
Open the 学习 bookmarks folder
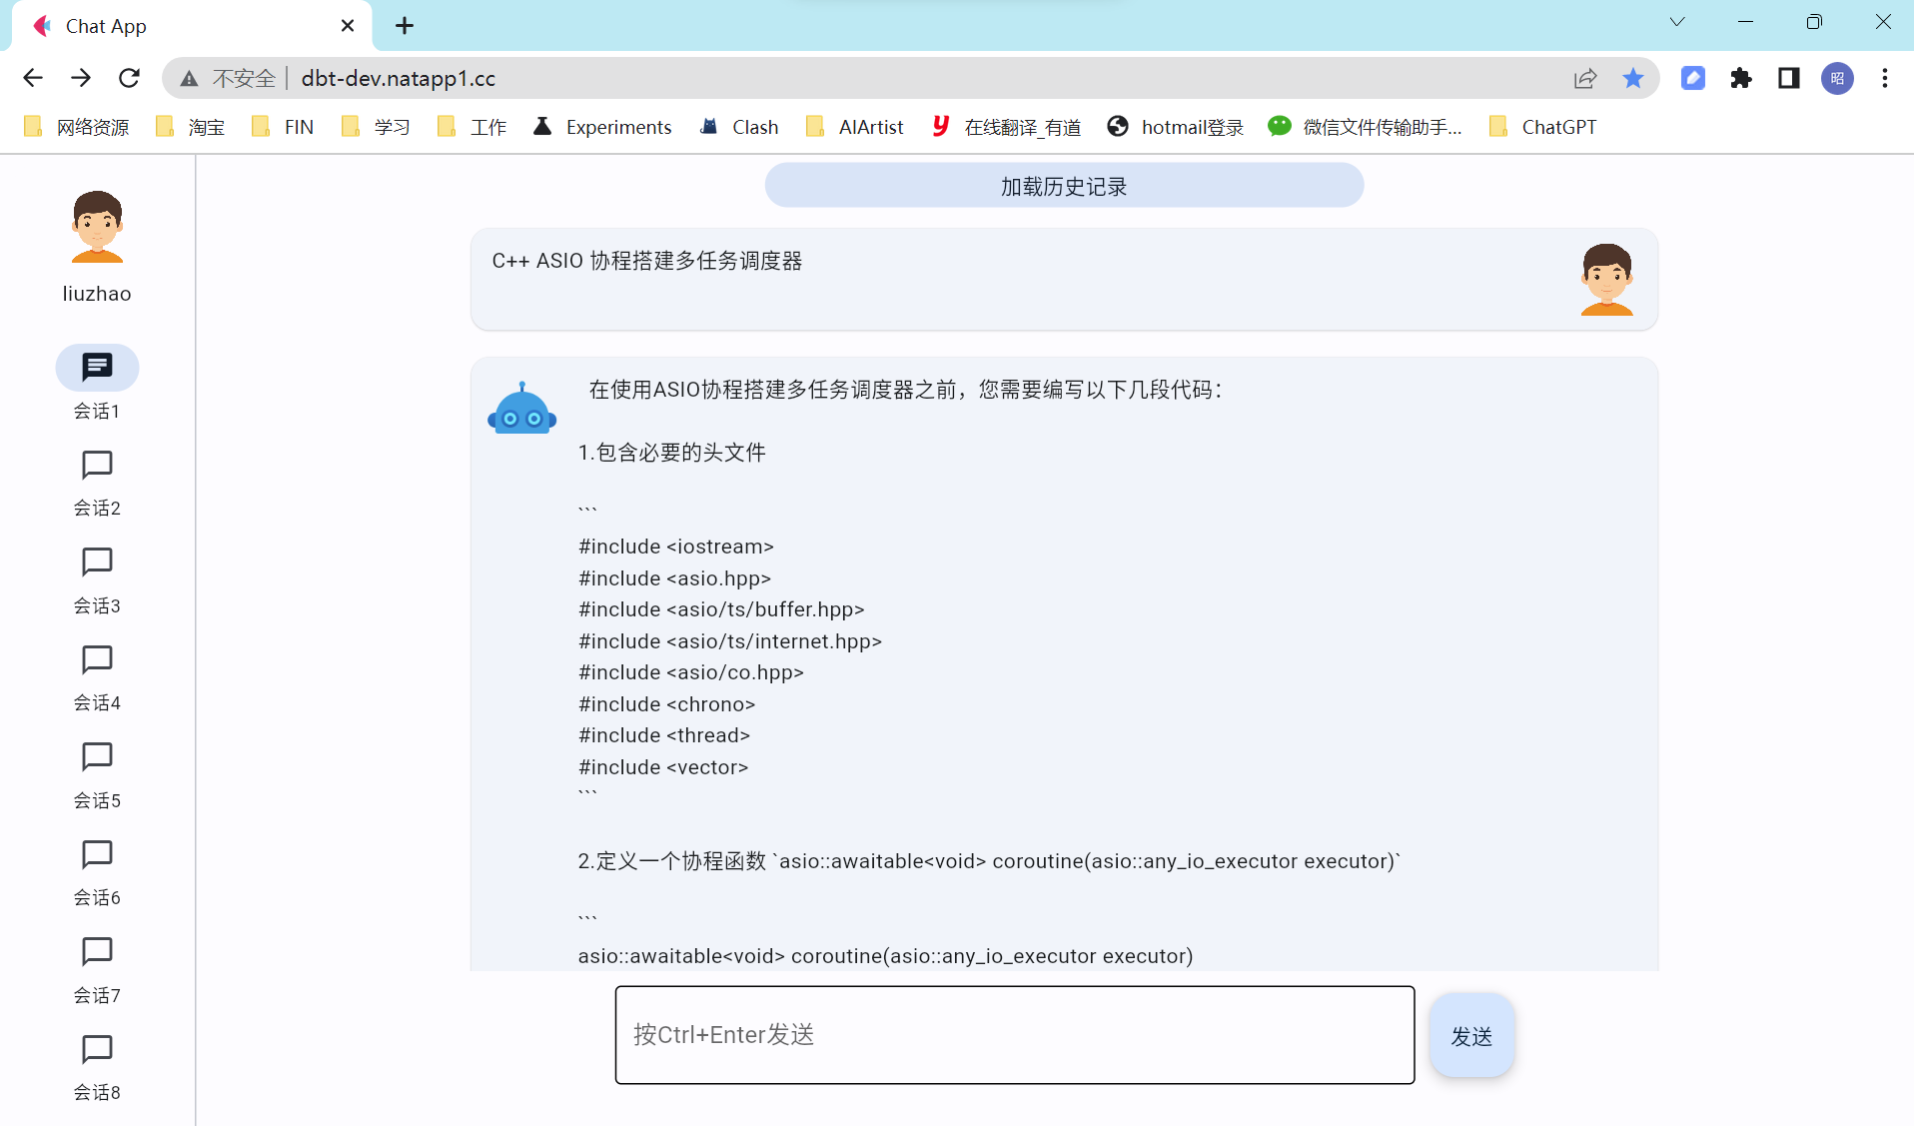[376, 127]
